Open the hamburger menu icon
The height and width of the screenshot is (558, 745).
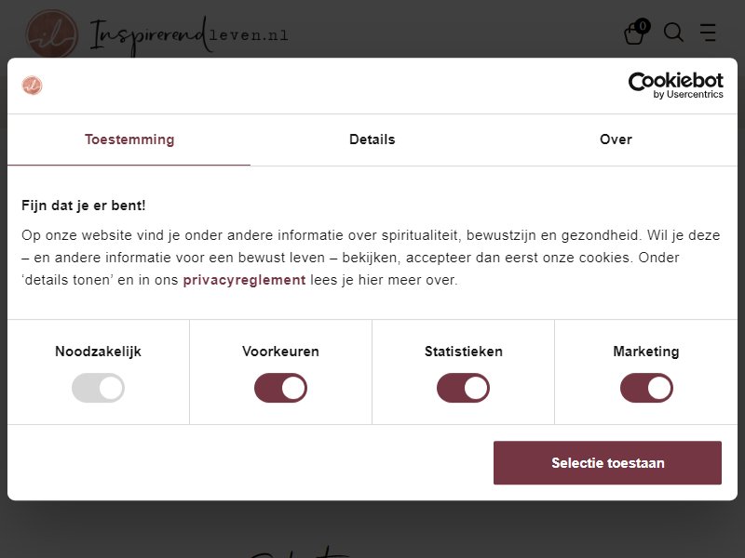(x=708, y=33)
